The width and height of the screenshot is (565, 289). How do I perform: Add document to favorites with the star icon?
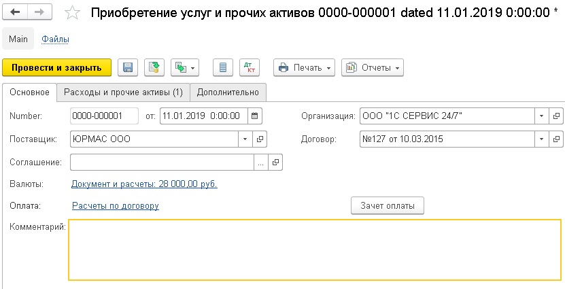click(73, 14)
